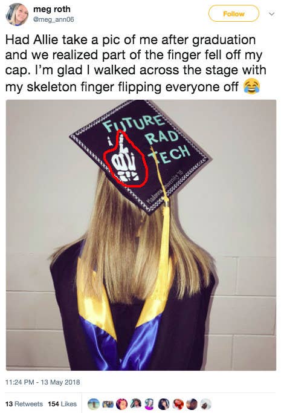This screenshot has height=413, width=284.
Task: Open the fourth liker avatar in the row
Action: (x=135, y=404)
